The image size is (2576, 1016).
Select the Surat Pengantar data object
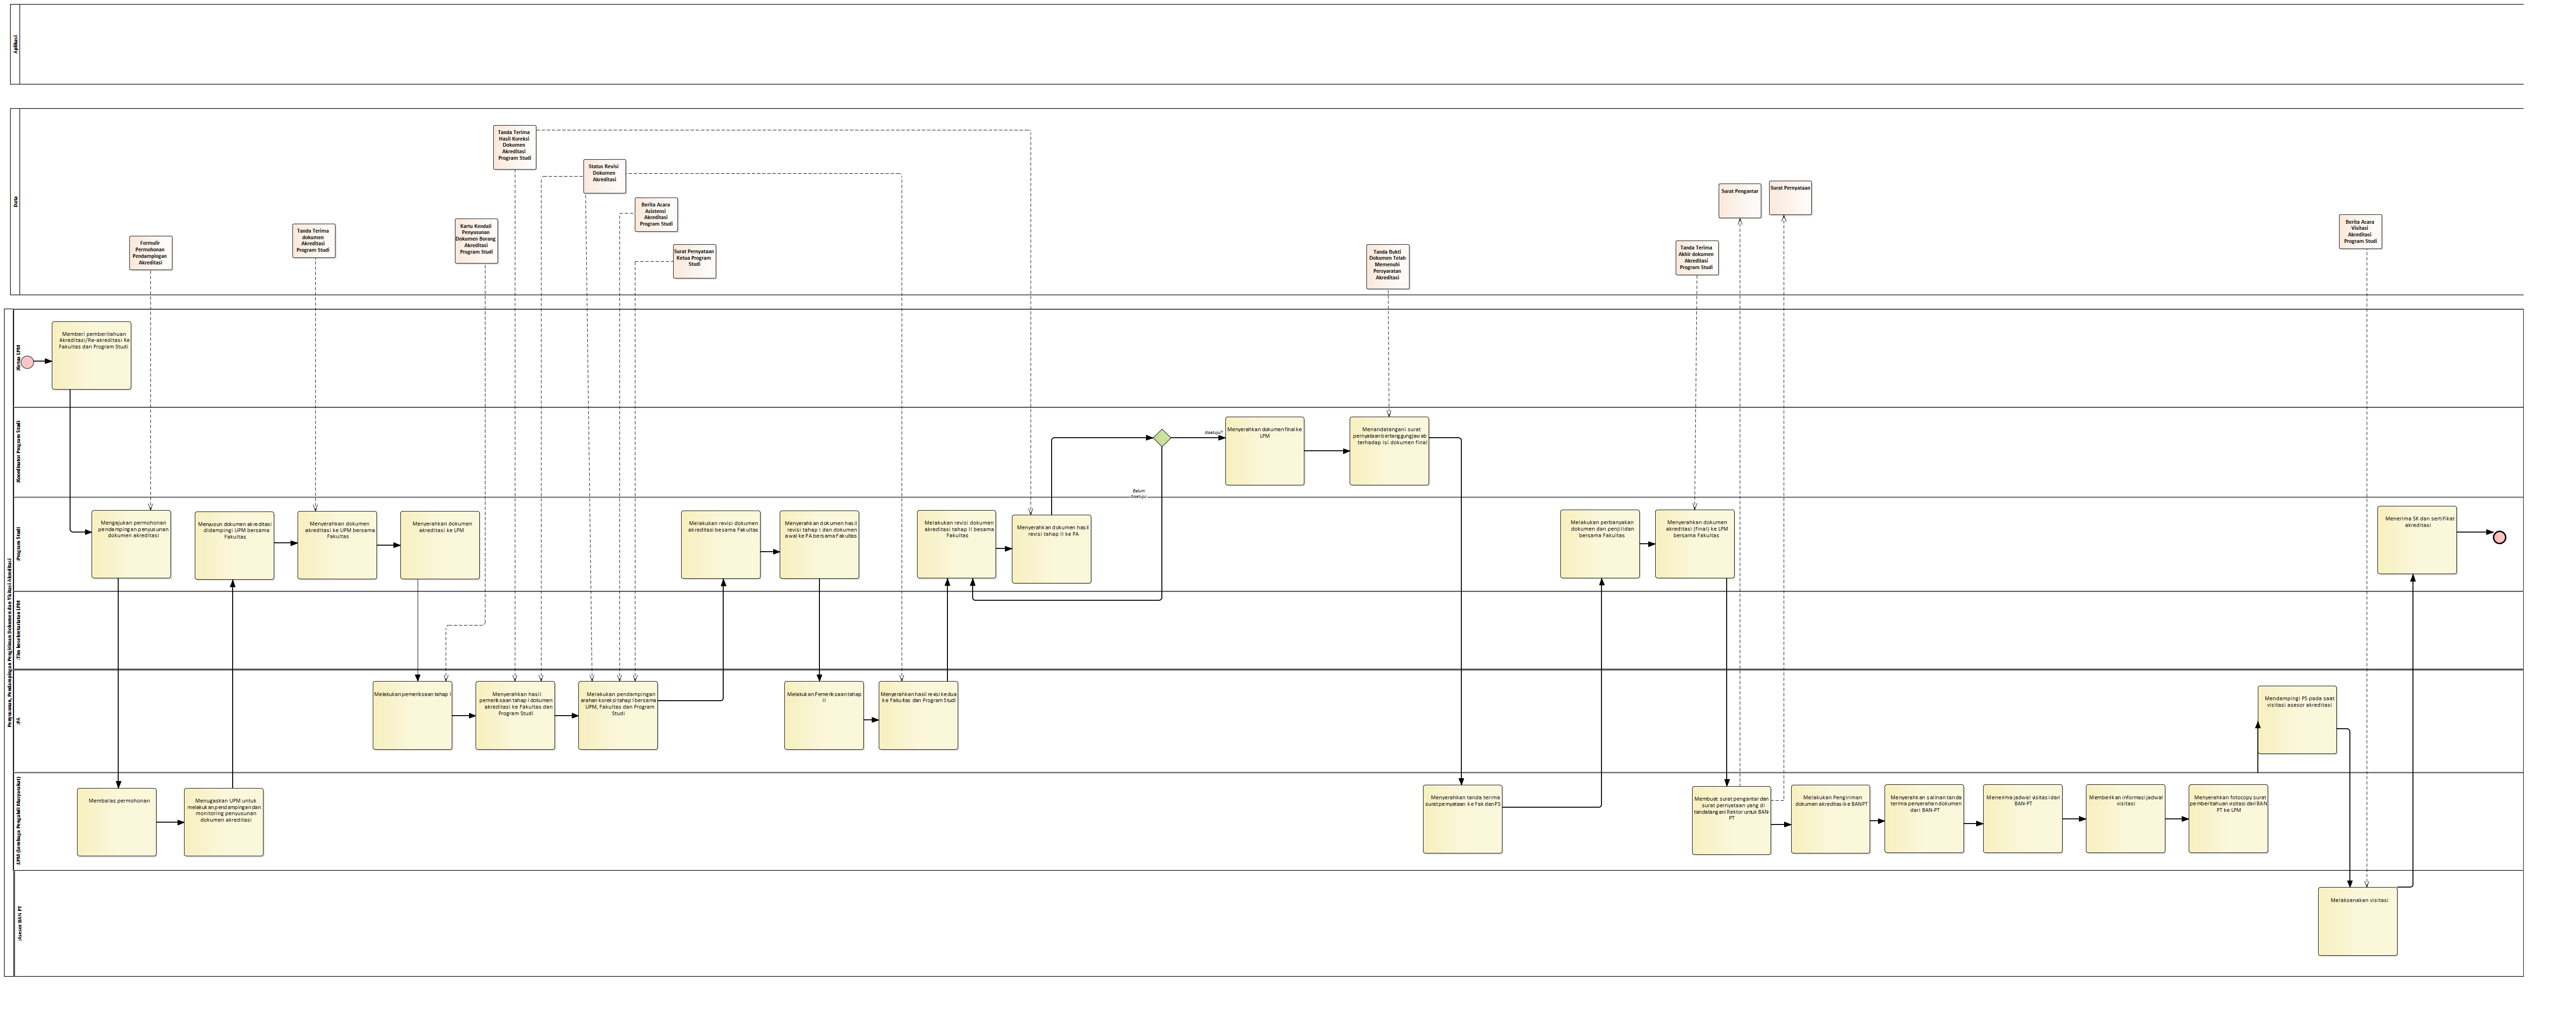[x=1740, y=200]
